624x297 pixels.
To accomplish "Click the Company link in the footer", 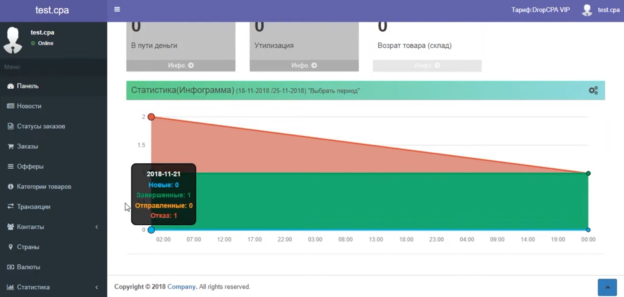I will [x=181, y=287].
